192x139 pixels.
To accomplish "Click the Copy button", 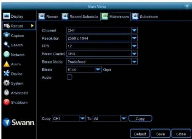I will [x=140, y=118].
